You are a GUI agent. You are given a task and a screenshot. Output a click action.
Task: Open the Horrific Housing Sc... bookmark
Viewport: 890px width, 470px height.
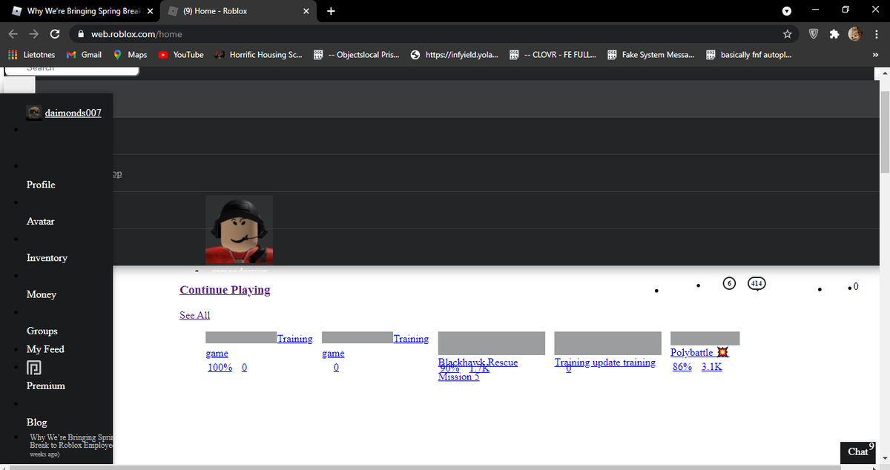coord(258,55)
